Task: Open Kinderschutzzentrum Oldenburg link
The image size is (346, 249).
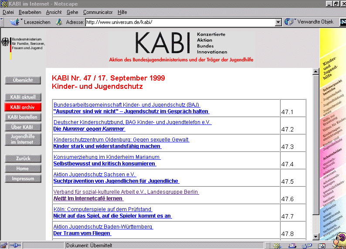Action: click(121, 139)
